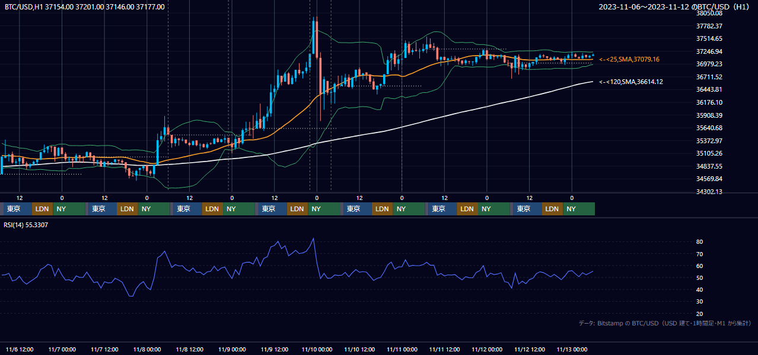Click price axis label 34837.55

709,166
